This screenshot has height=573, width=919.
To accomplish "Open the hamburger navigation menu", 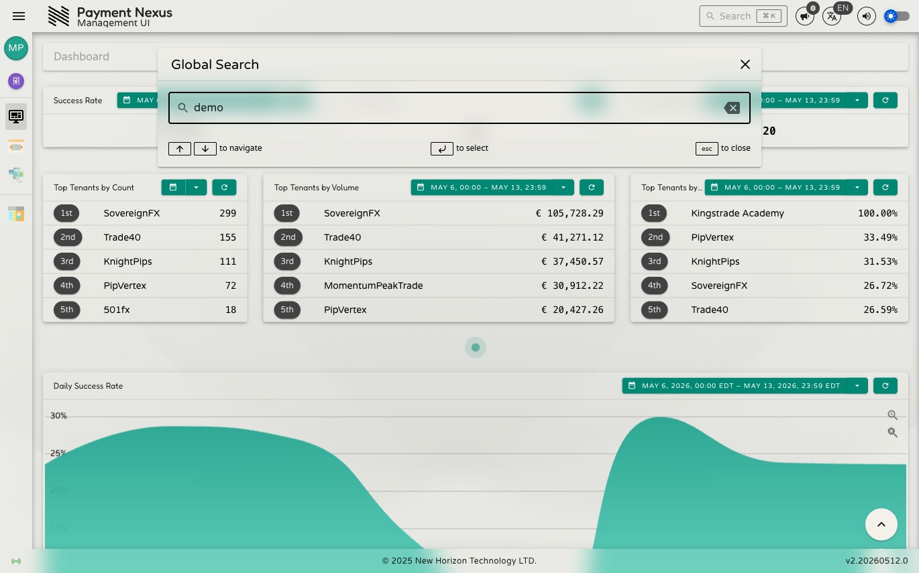I will [x=19, y=16].
